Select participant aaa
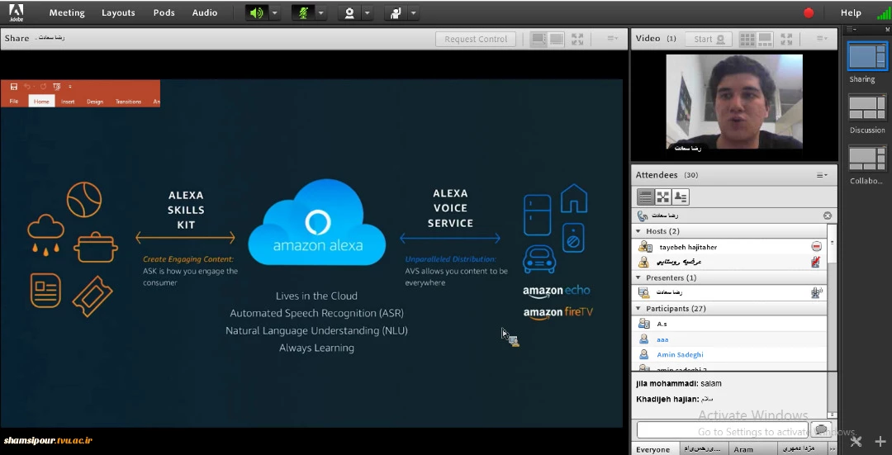The width and height of the screenshot is (892, 455). click(x=729, y=339)
